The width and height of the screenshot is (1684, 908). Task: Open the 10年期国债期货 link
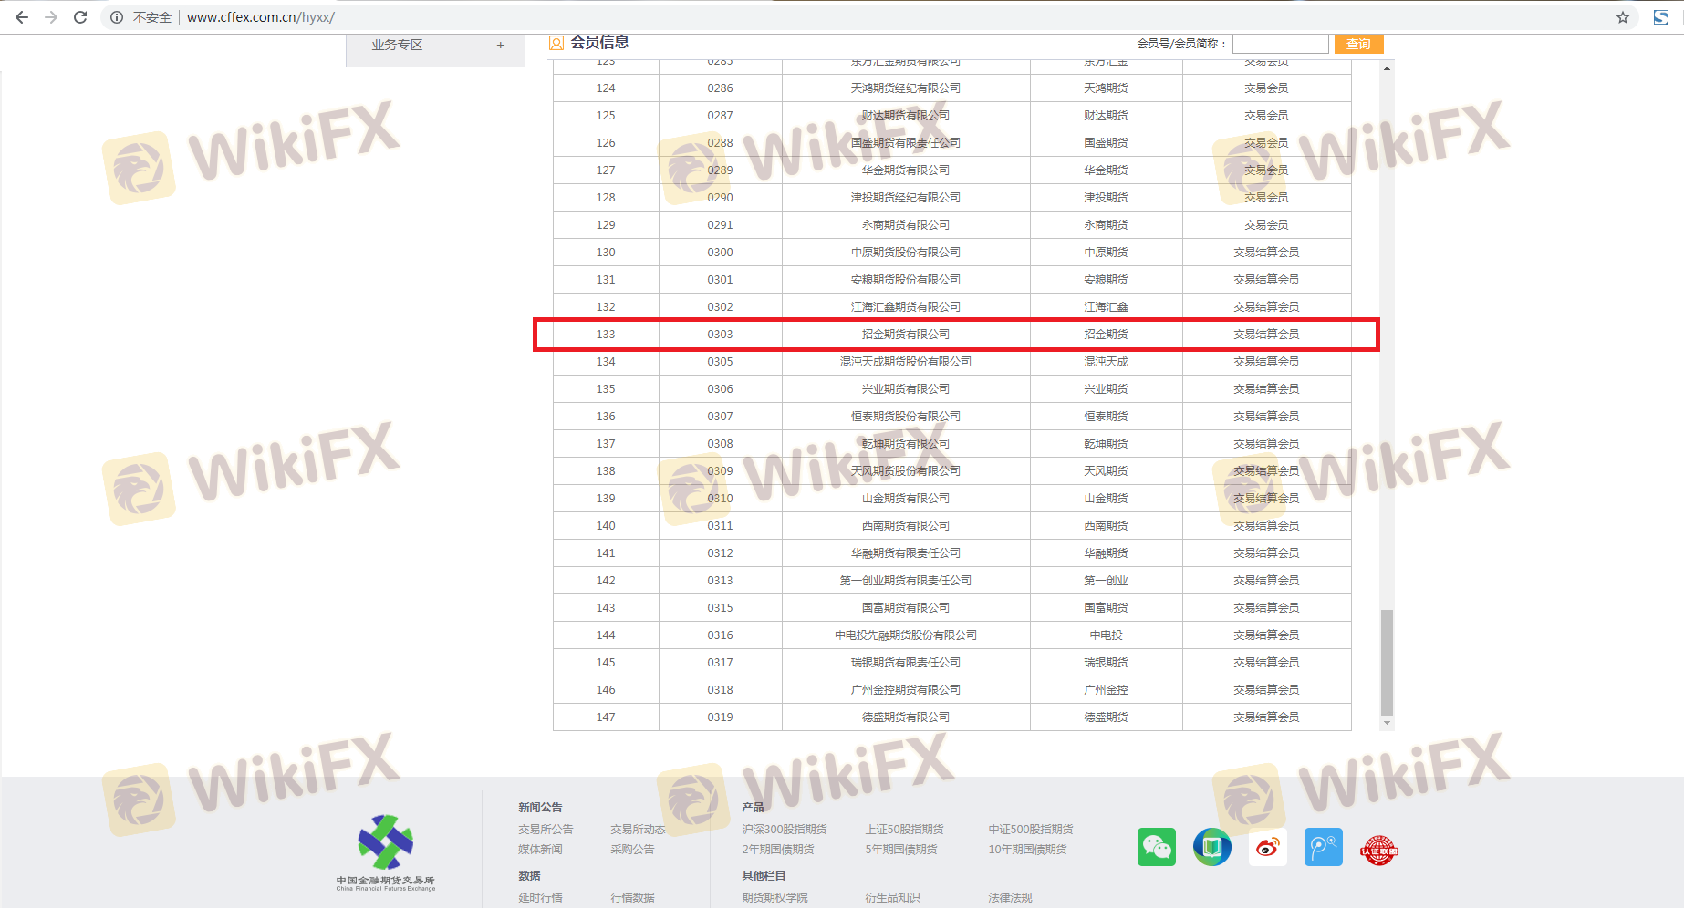(x=1027, y=849)
